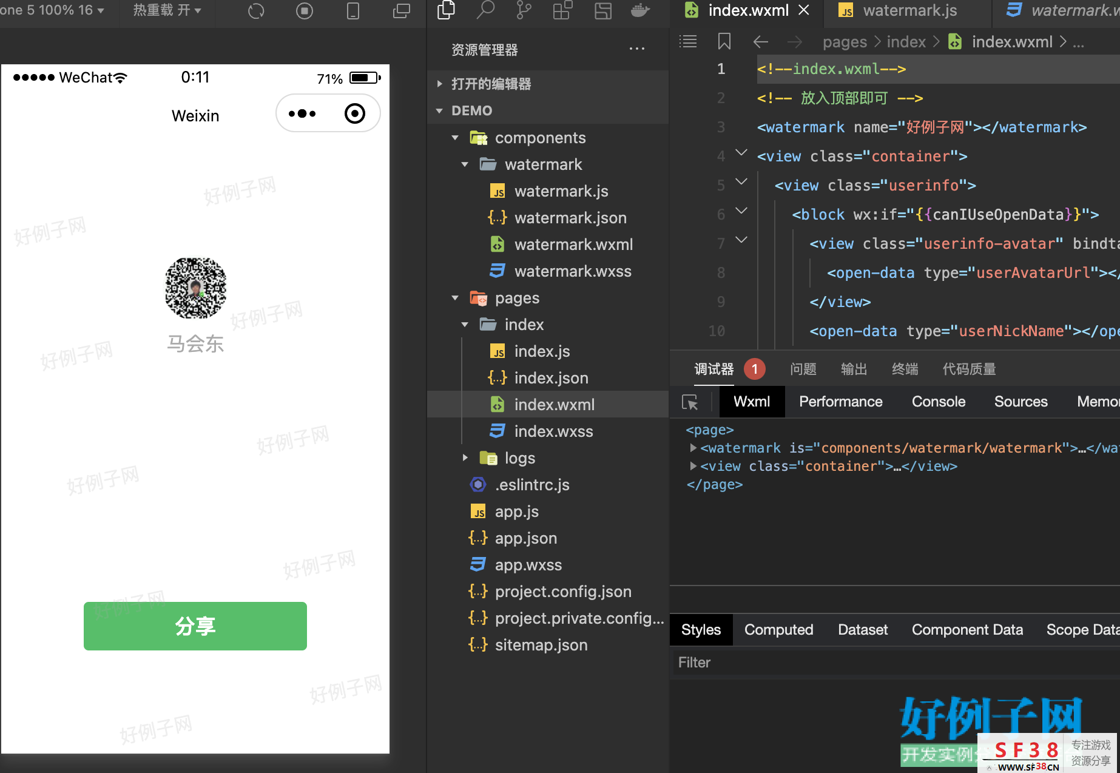The image size is (1120, 773).
Task: Click the outline list icon in editor
Action: [688, 41]
